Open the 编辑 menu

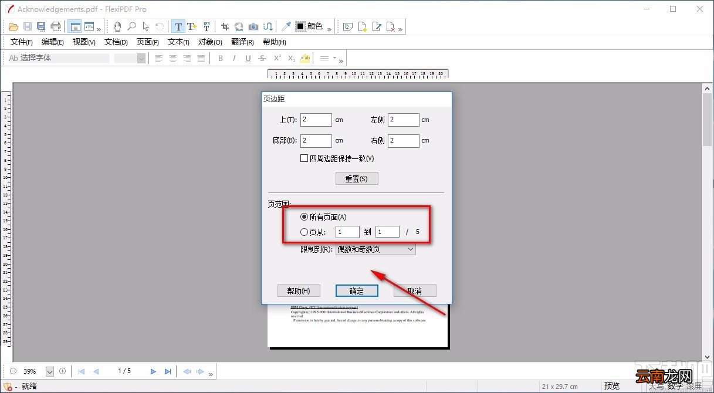(52, 42)
